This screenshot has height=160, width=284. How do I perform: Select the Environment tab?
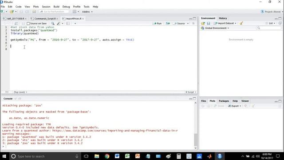(208, 18)
